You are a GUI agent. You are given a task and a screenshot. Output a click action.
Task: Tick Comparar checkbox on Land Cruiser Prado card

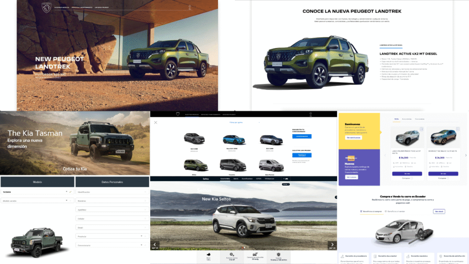tap(412, 178)
